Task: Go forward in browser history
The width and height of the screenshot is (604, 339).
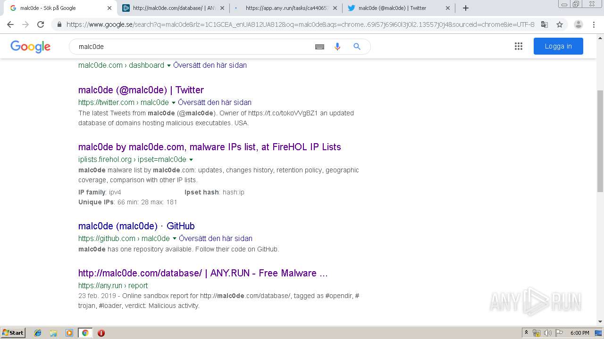Action: (x=25, y=24)
